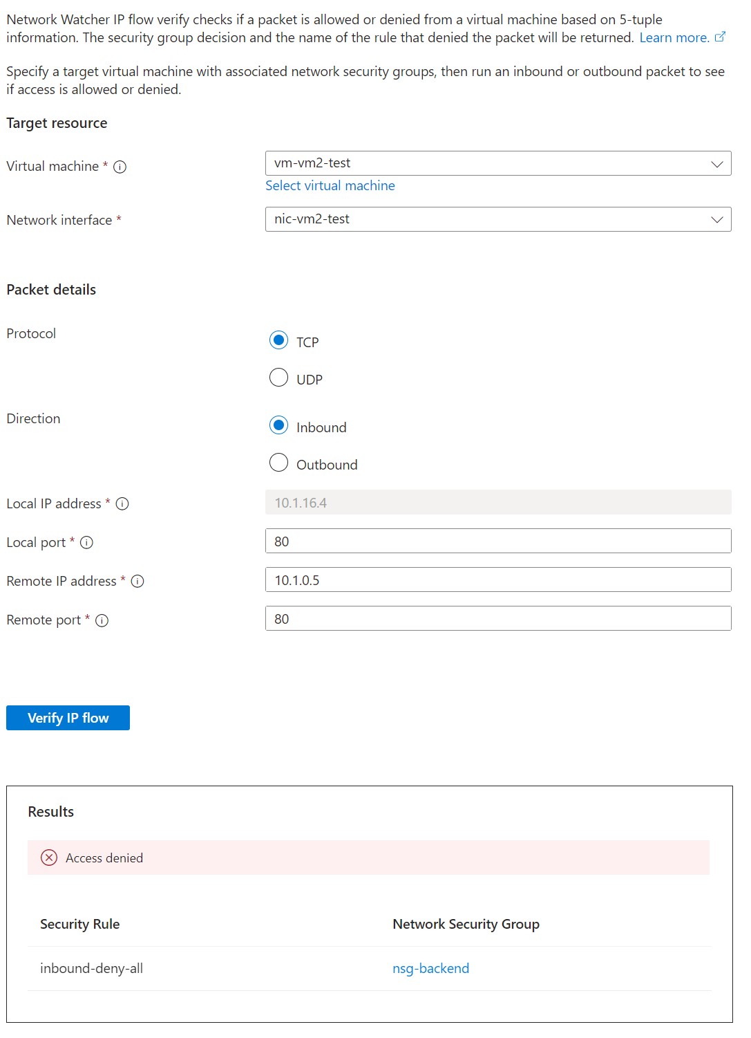Click the Access denied error icon

click(x=49, y=858)
